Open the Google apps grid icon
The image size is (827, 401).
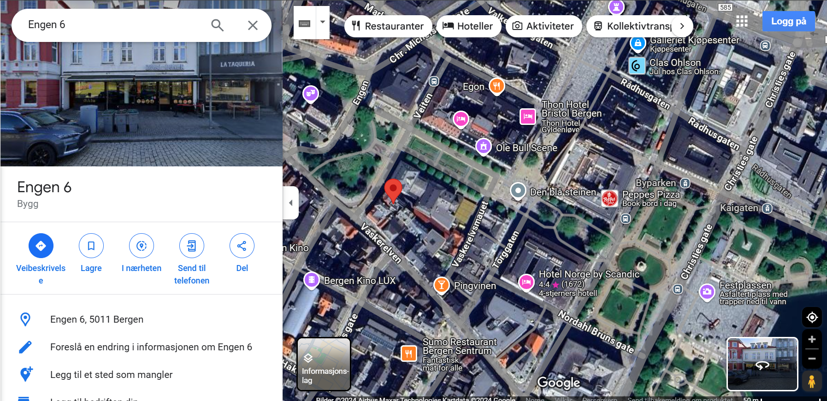(742, 22)
